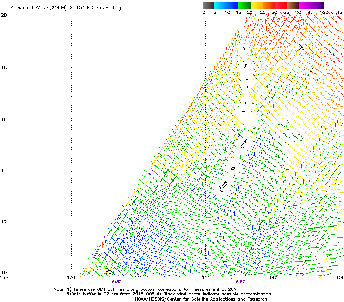Click longitude label 138 on bottom axis
The height and width of the screenshot is (302, 344).
coord(71,278)
